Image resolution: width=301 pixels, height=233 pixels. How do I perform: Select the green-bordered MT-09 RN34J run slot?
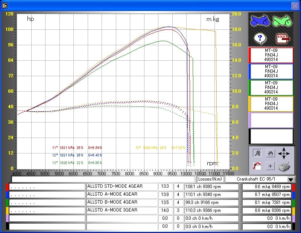(271, 87)
